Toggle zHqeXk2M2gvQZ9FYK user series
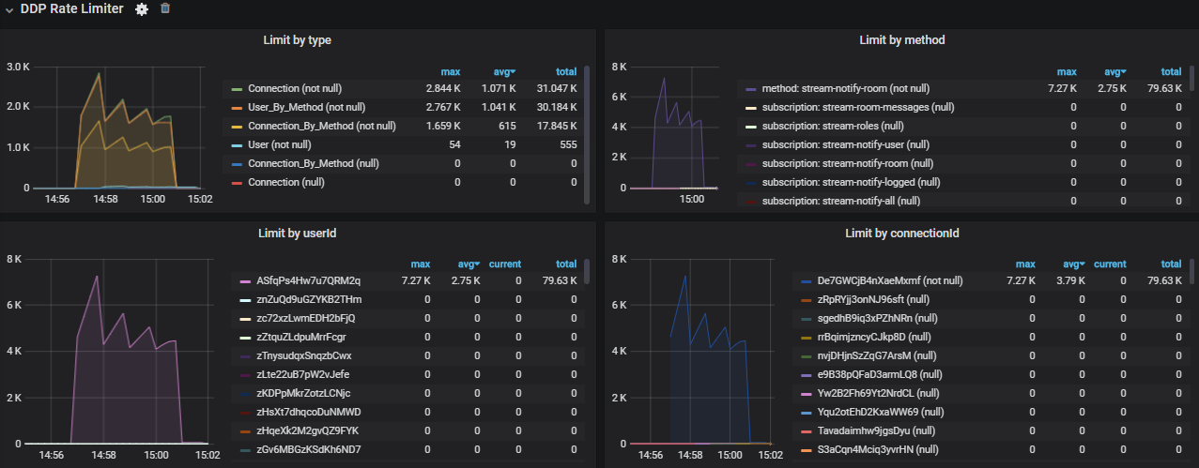 tap(307, 430)
